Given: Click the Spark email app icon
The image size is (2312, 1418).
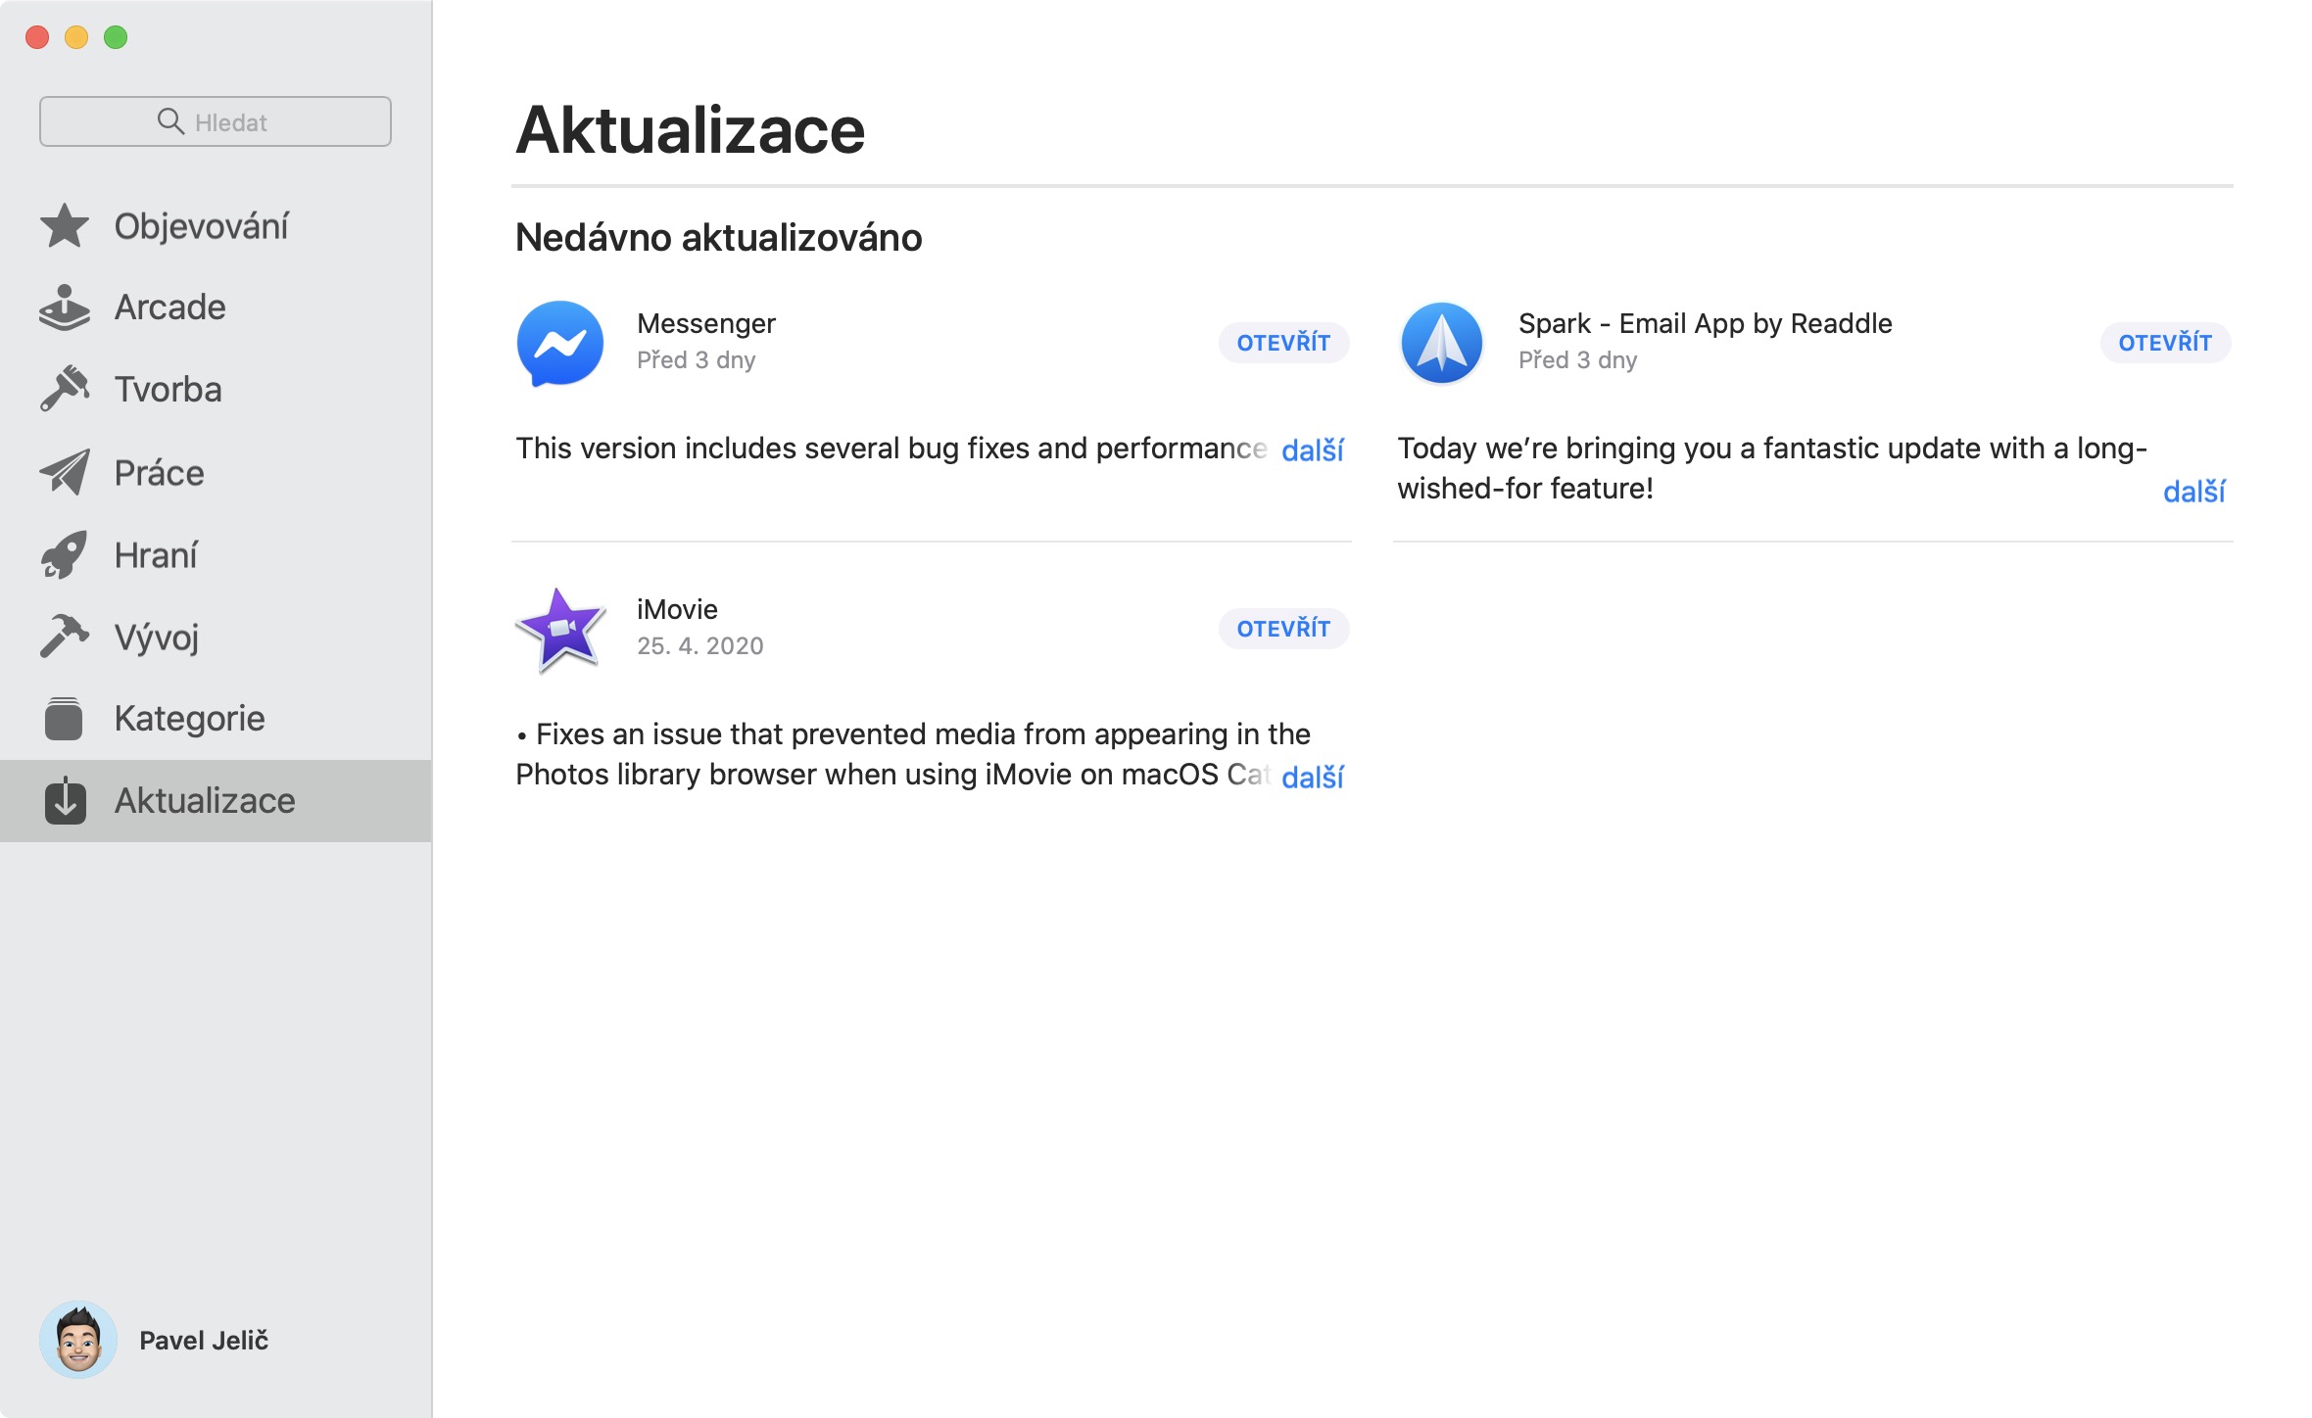Looking at the screenshot, I should pyautogui.click(x=1441, y=343).
